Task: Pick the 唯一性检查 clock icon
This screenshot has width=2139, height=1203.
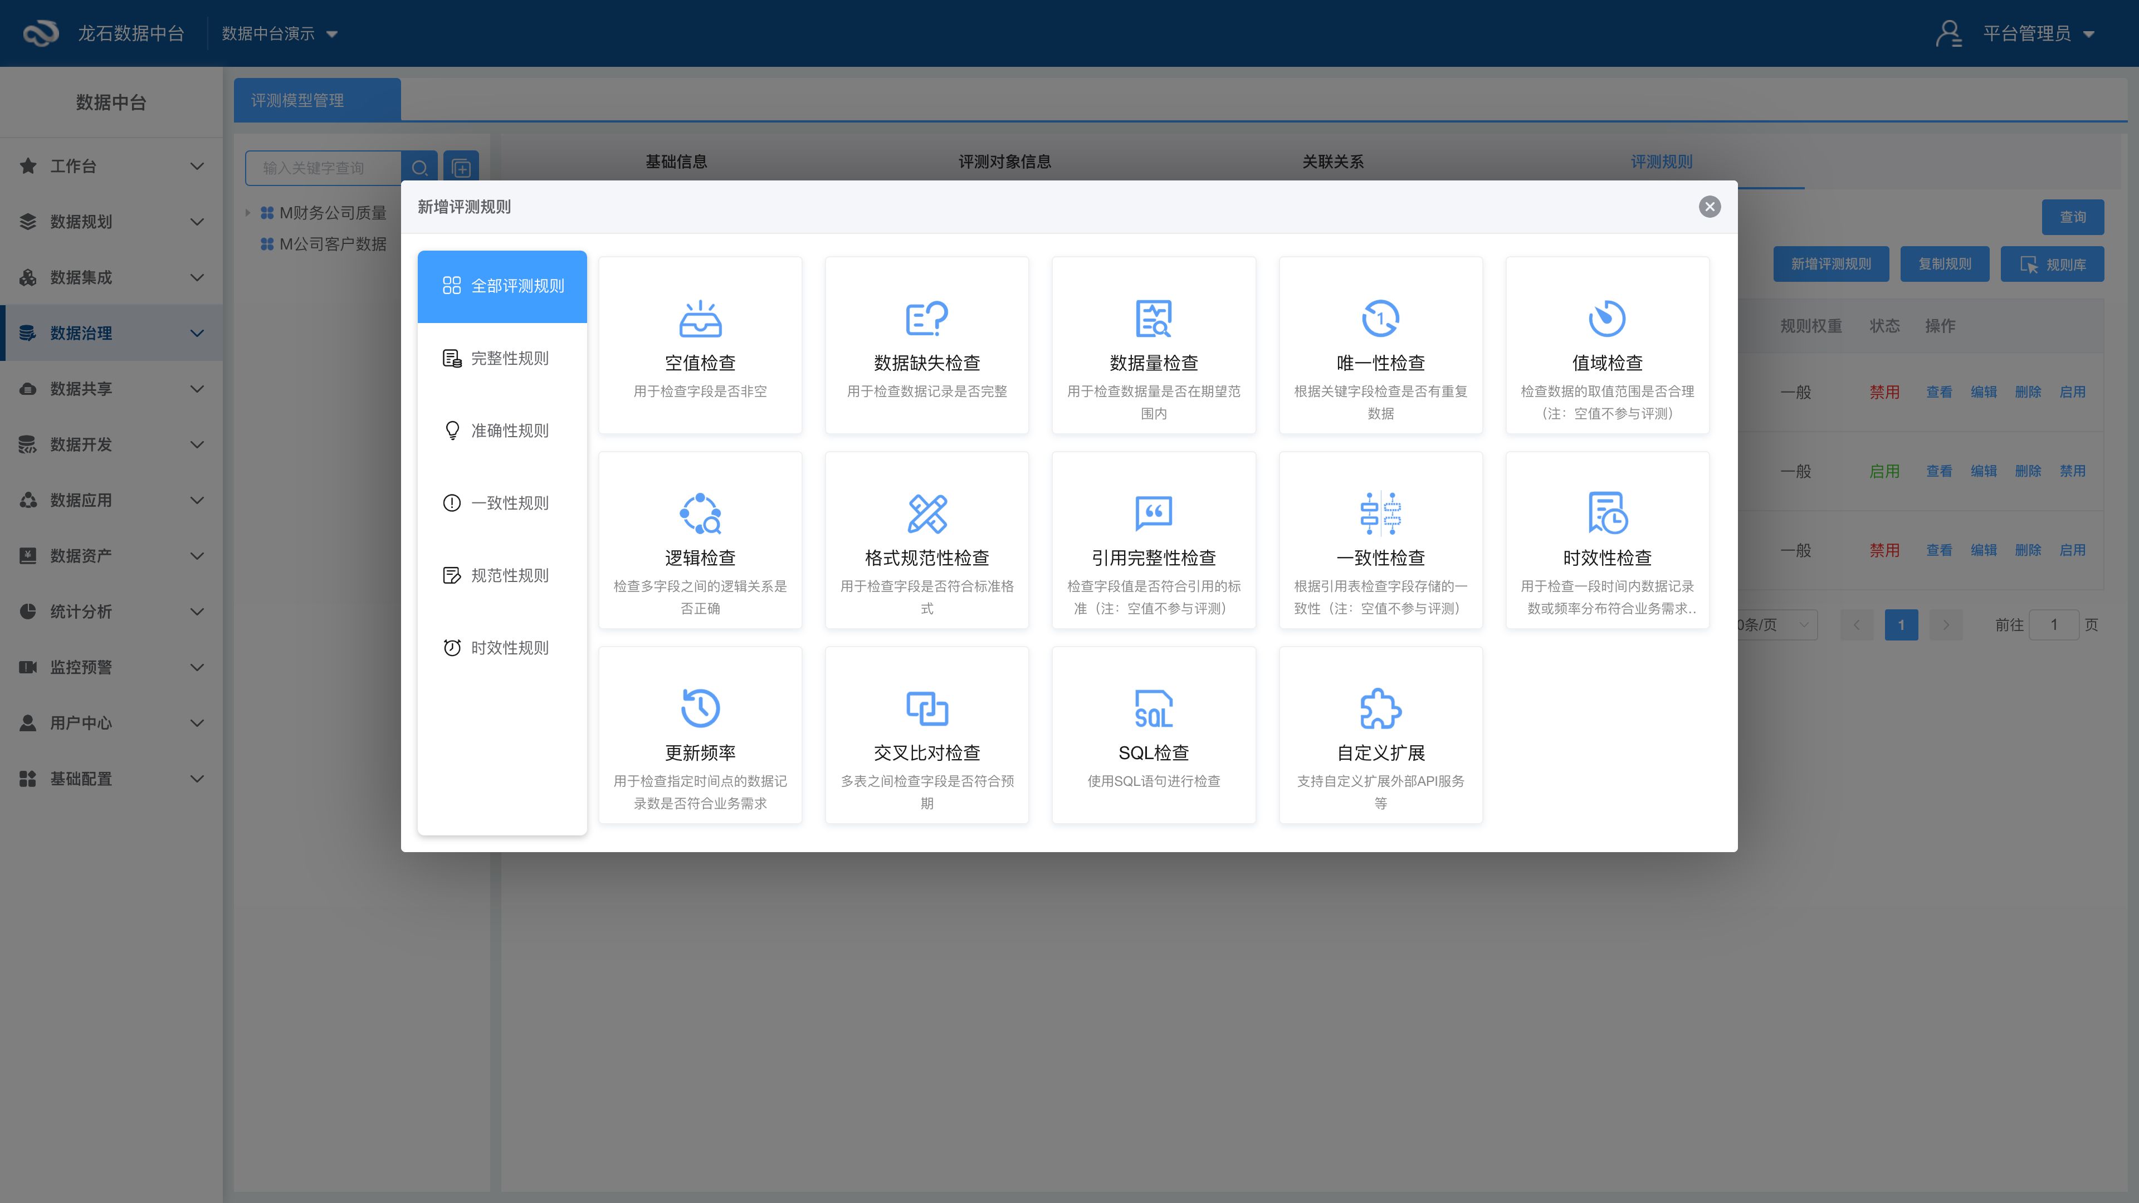Action: tap(1380, 319)
